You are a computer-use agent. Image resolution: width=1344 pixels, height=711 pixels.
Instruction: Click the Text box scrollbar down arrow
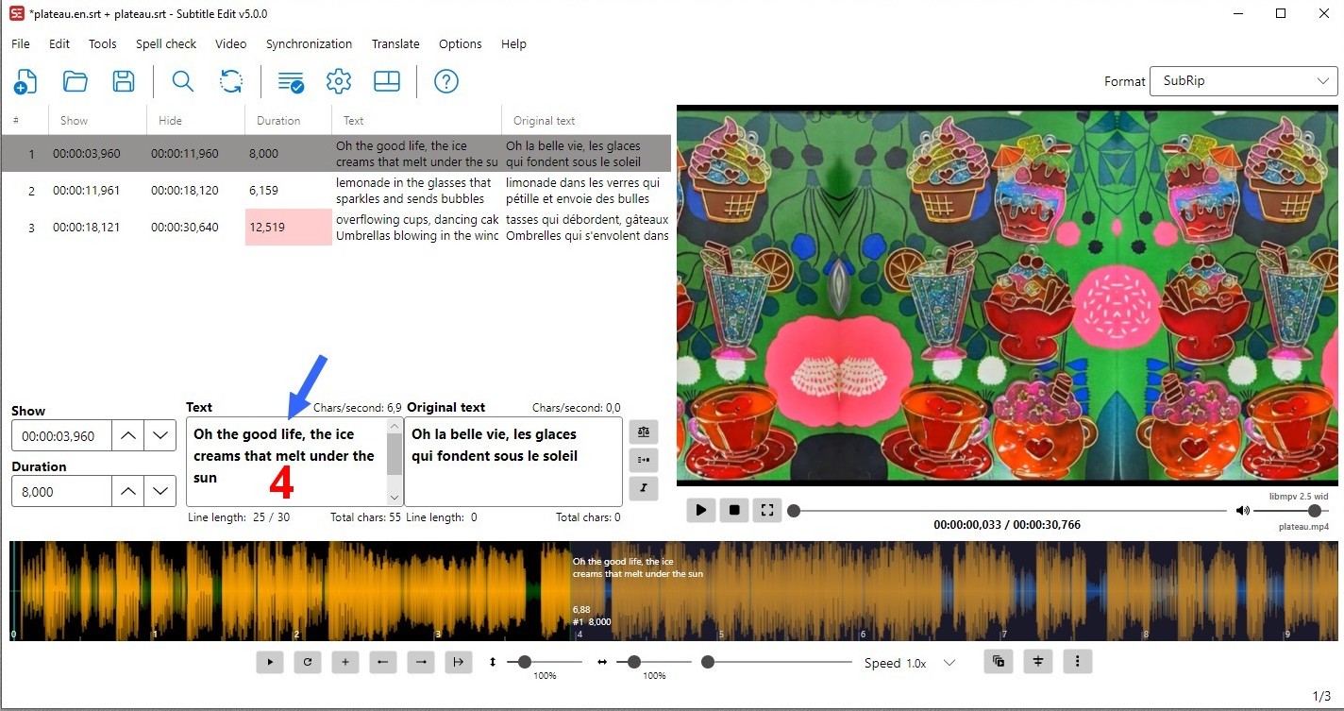pyautogui.click(x=395, y=497)
